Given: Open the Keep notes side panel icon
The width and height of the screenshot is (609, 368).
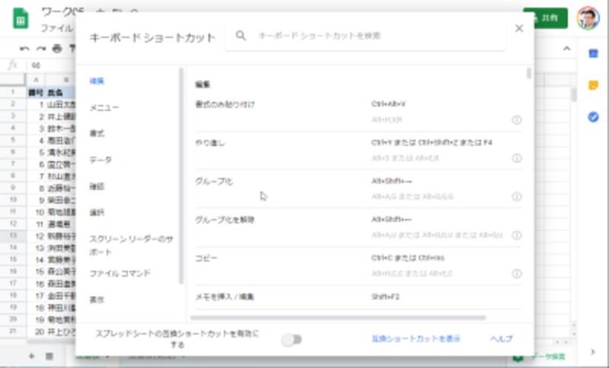Looking at the screenshot, I should (593, 85).
